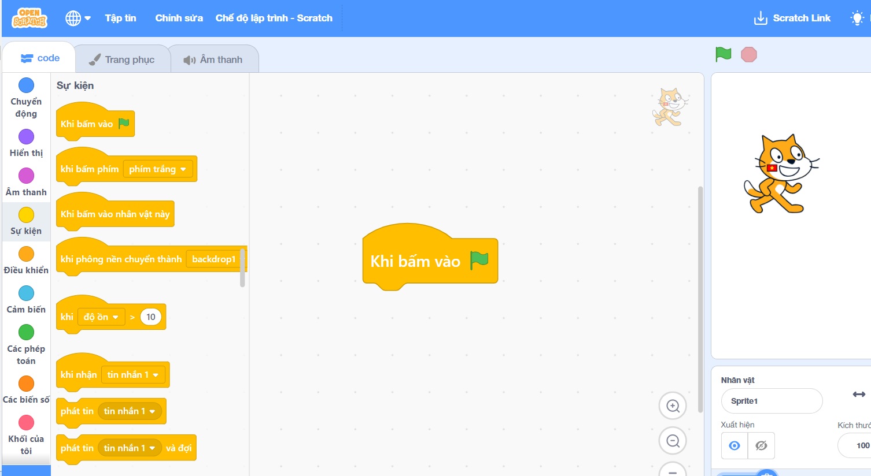The image size is (871, 476).
Task: Switch to the Trang phục tab
Action: [x=121, y=59]
